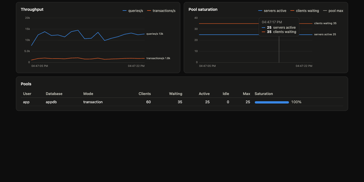
Task: Click the tooltip timestamp 04:47:17 PM
Action: (272, 22)
